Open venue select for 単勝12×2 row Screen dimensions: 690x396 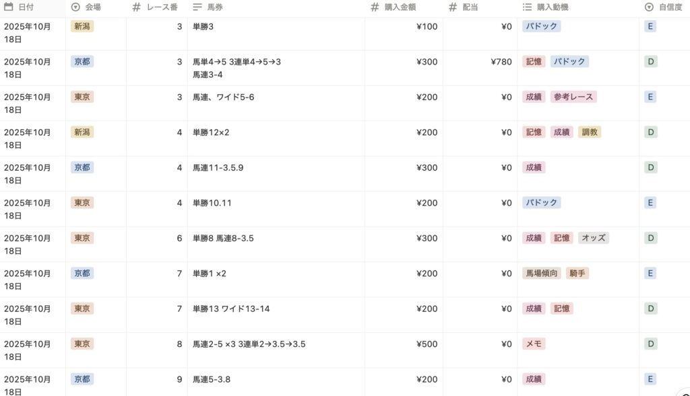(82, 132)
